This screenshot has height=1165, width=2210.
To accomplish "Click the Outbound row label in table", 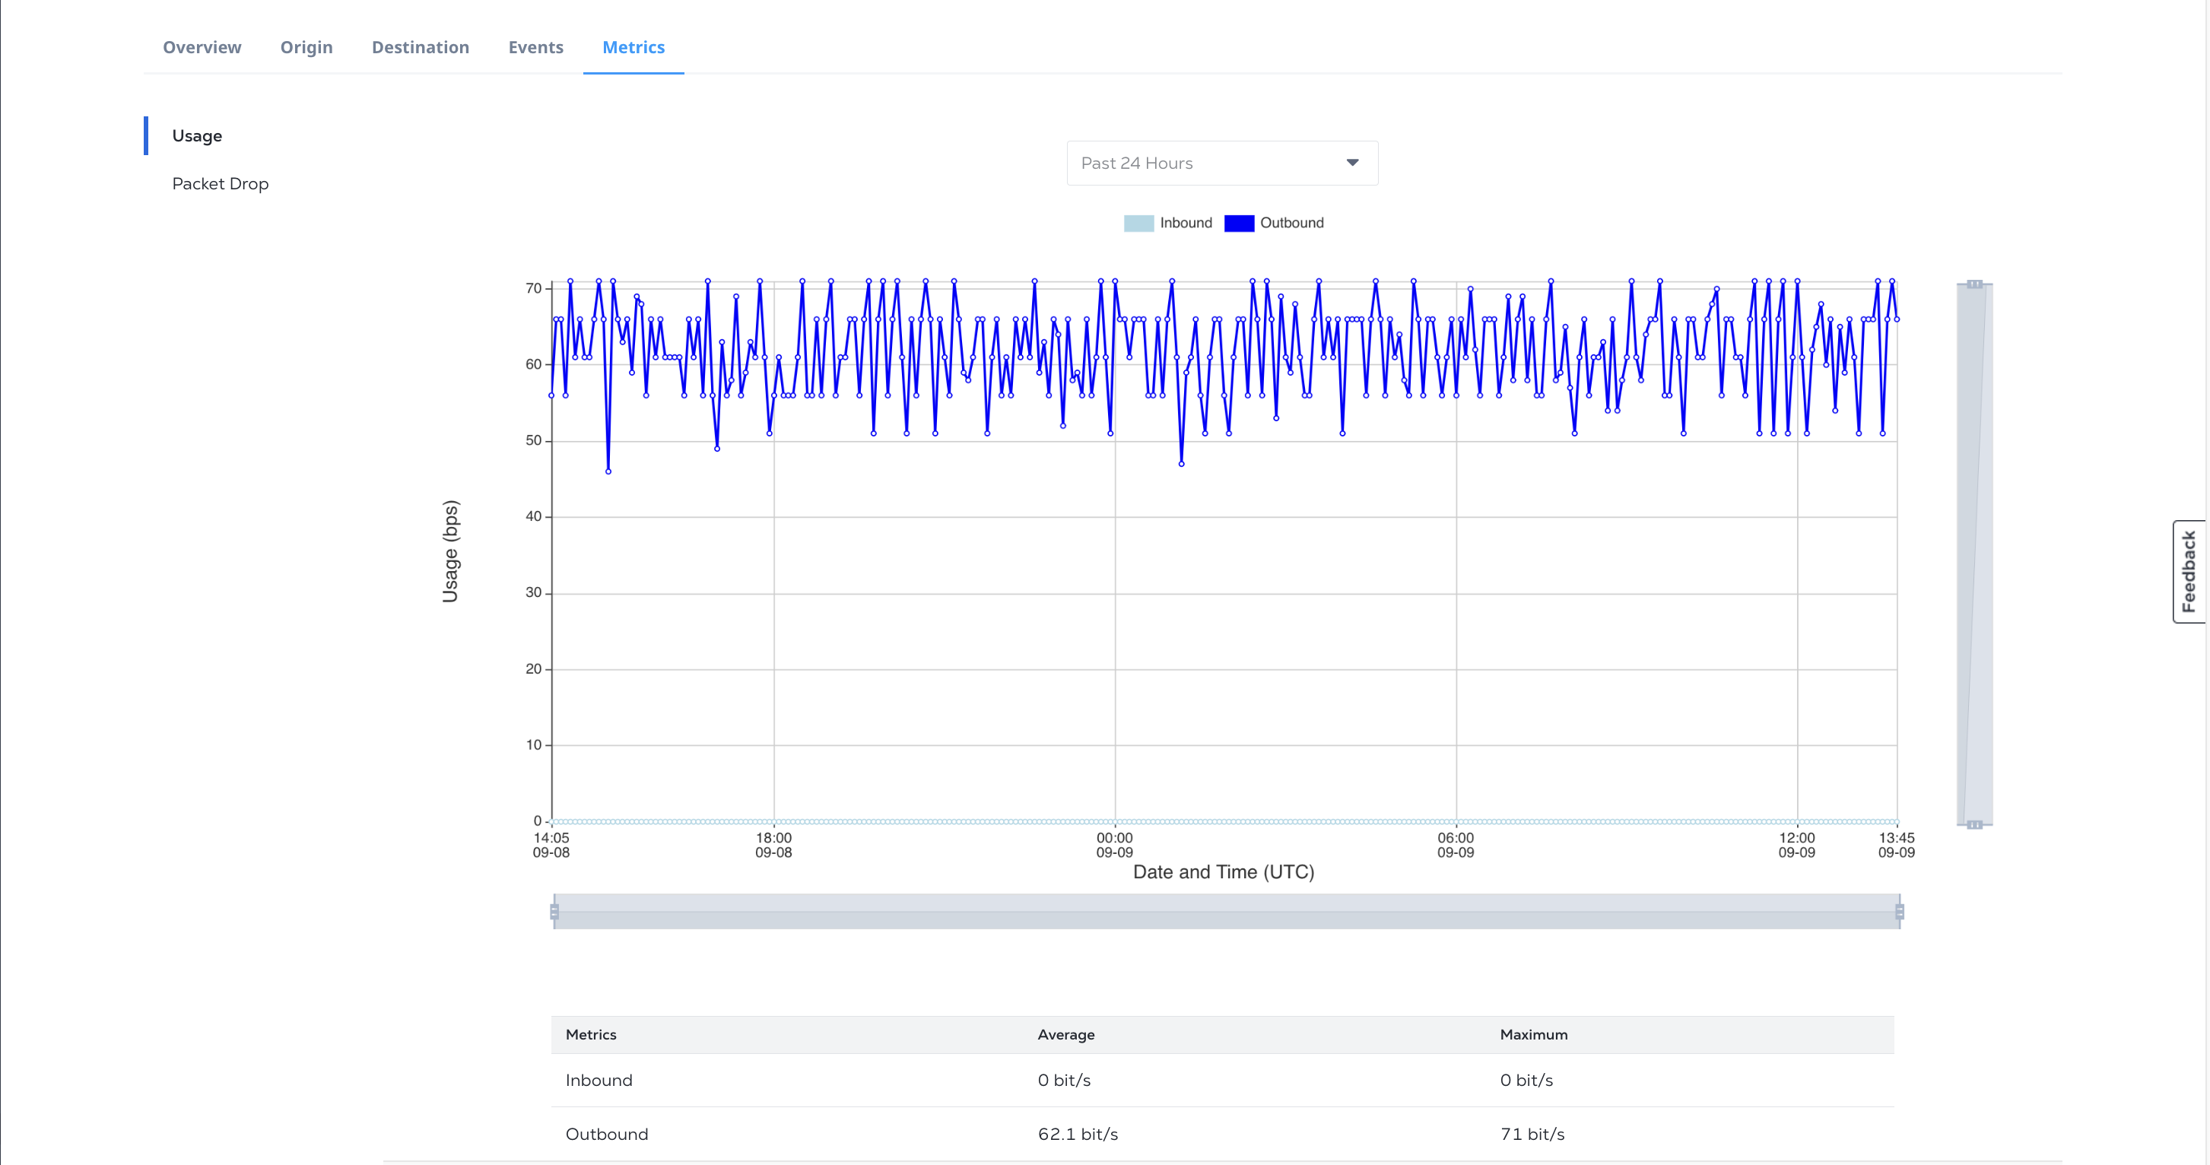I will point(607,1134).
